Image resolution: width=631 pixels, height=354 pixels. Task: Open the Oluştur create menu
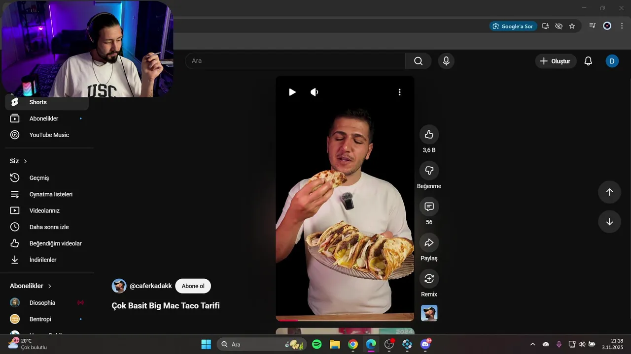(556, 61)
